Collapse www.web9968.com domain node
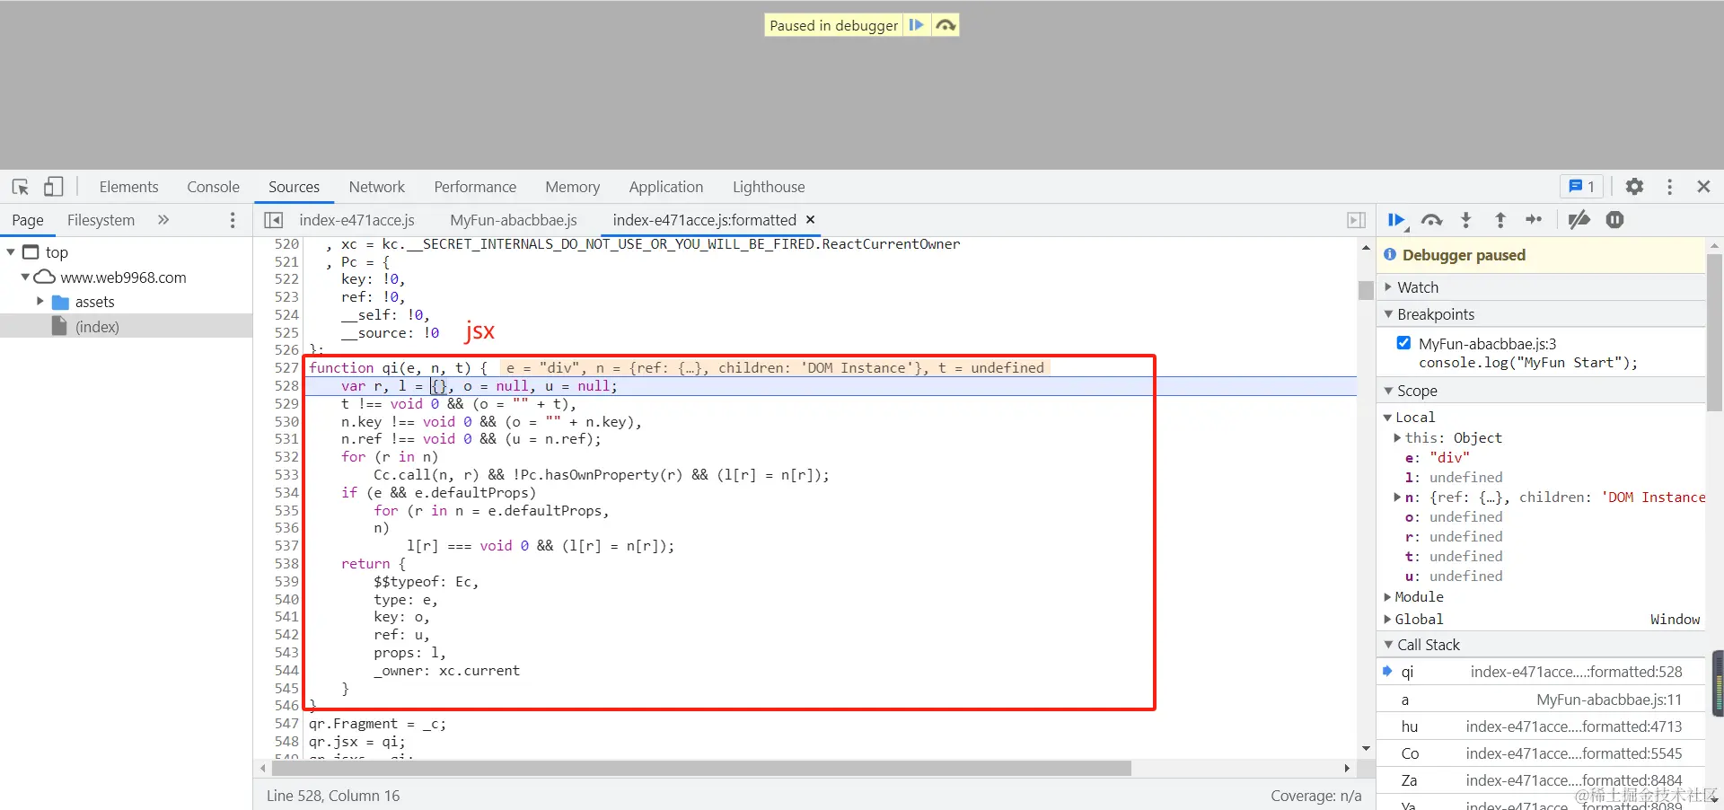Viewport: 1724px width, 810px height. 25,277
